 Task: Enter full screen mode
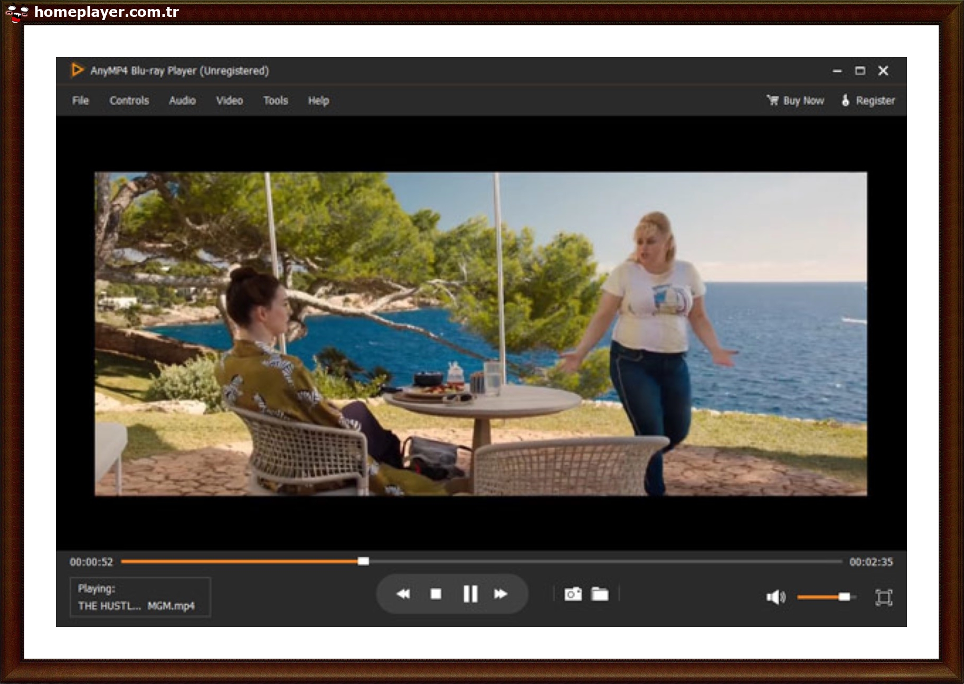pos(885,595)
